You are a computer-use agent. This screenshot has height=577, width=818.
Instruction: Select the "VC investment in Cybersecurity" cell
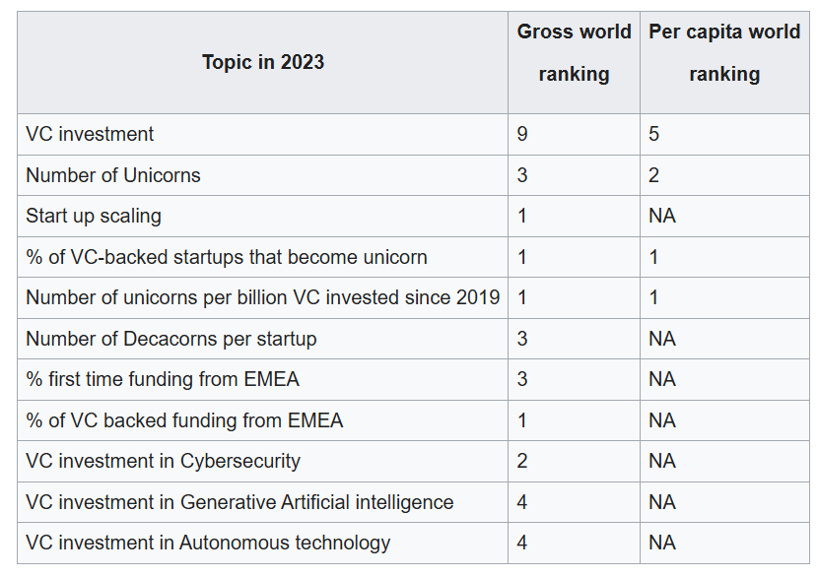163,461
